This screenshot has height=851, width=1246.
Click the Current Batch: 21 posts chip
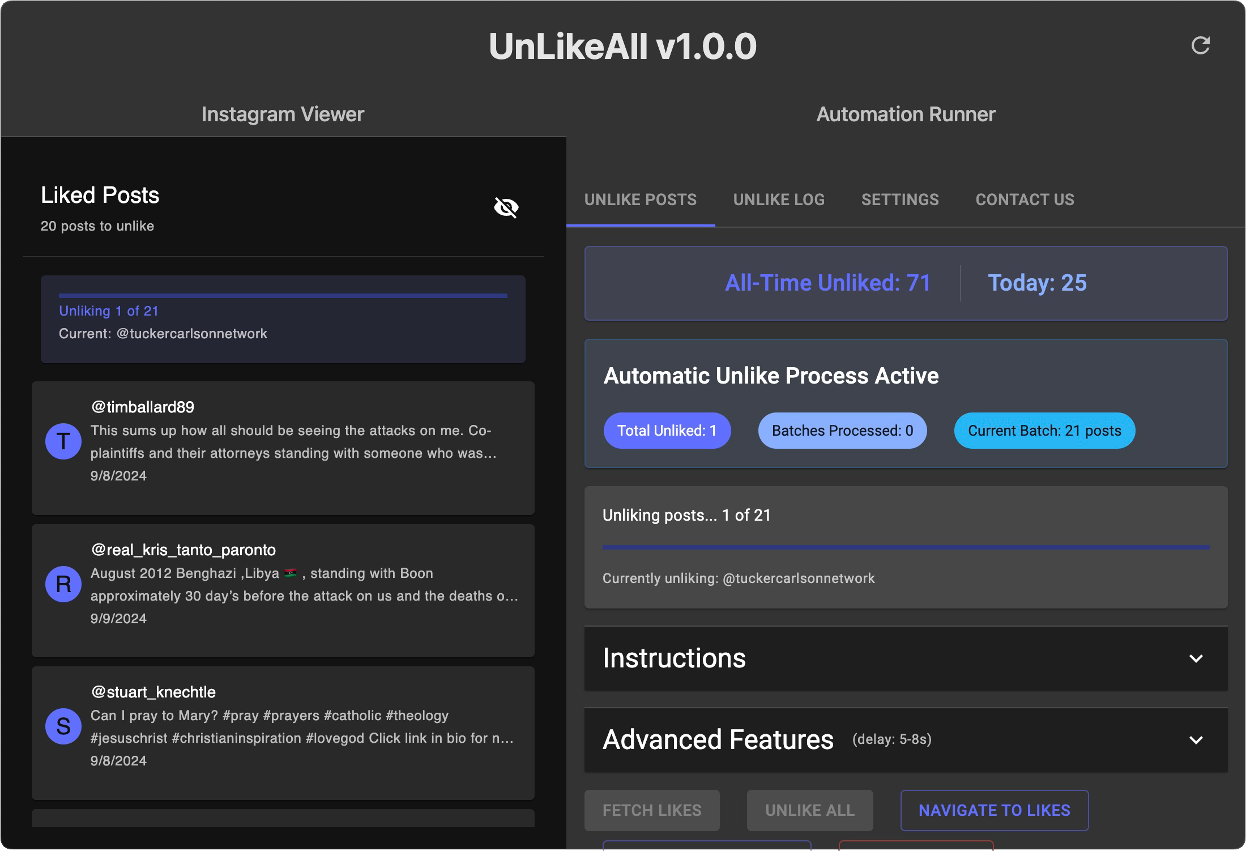pos(1044,431)
